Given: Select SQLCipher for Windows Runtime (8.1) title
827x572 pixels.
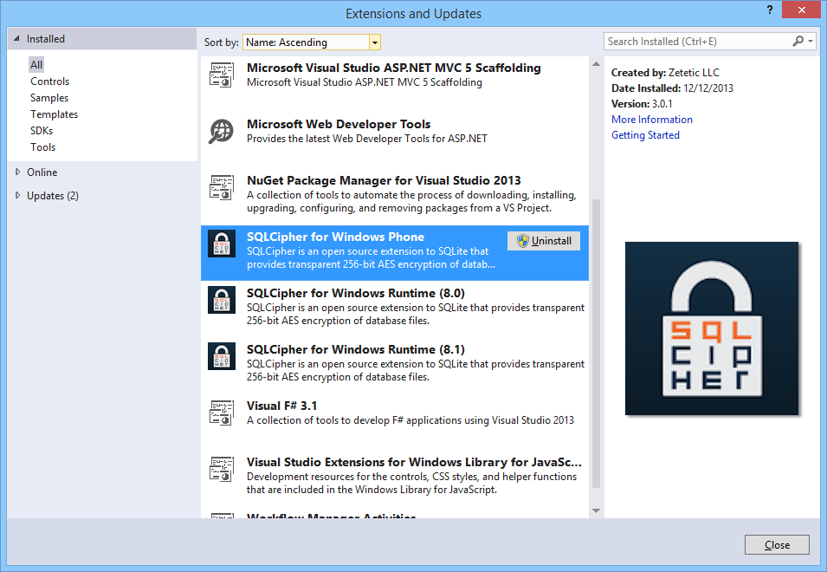Looking at the screenshot, I should 356,350.
